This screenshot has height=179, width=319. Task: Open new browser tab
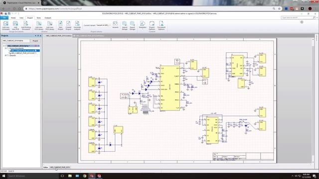[45, 3]
